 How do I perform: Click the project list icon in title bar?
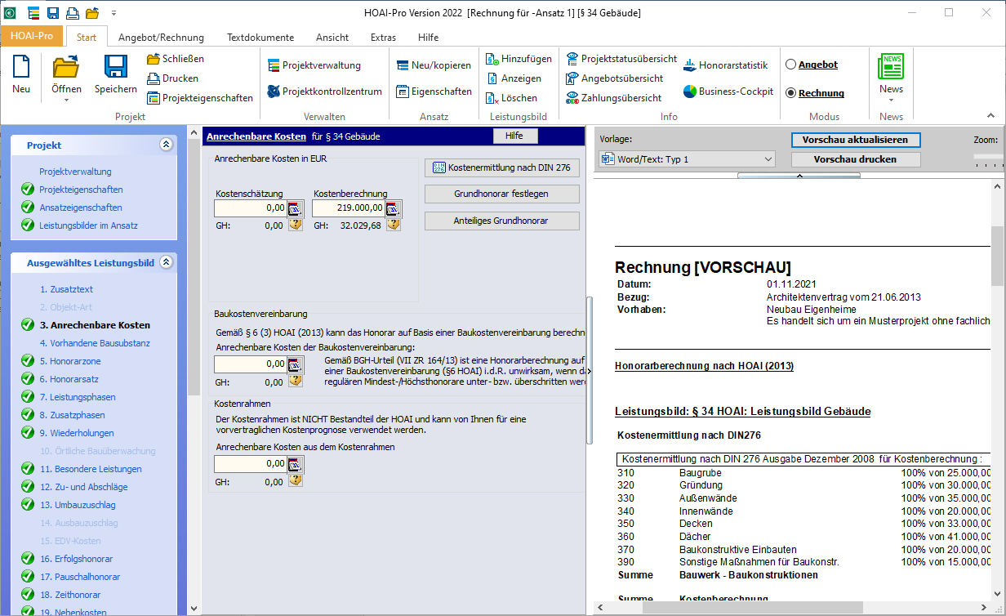pos(33,12)
